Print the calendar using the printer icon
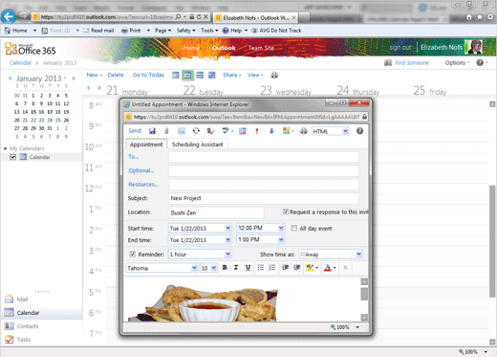The height and width of the screenshot is (357, 497). (x=274, y=76)
